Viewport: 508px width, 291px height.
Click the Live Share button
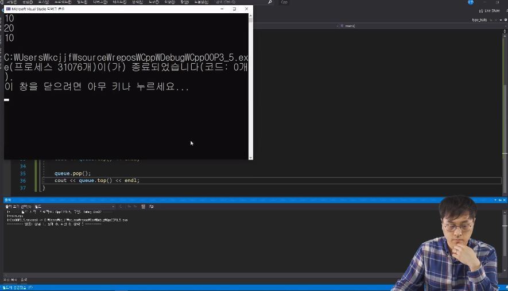tap(489, 11)
